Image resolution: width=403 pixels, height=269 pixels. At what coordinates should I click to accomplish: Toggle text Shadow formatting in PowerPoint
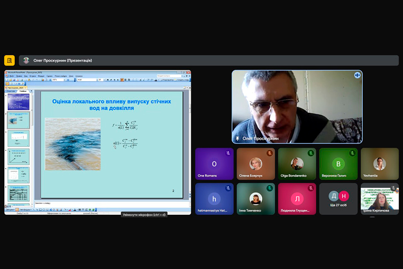pos(118,80)
